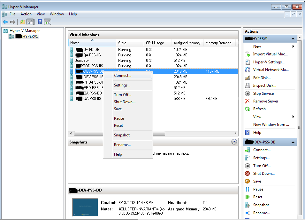This screenshot has width=305, height=220.
Task: Choose Pause in the context menu
Action: point(128,118)
